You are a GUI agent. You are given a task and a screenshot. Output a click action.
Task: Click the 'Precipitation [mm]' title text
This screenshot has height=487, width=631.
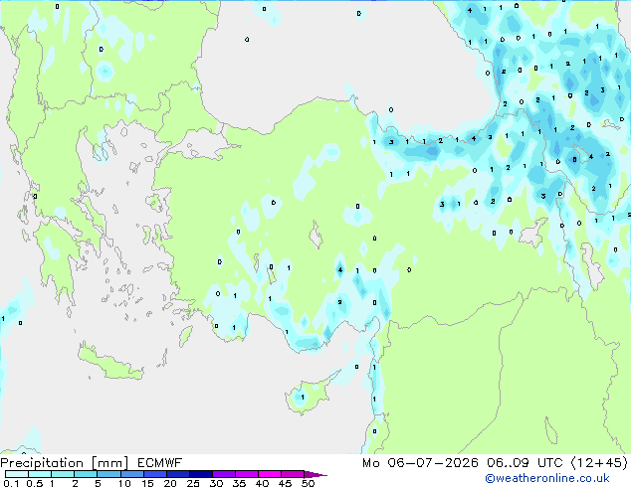point(65,463)
